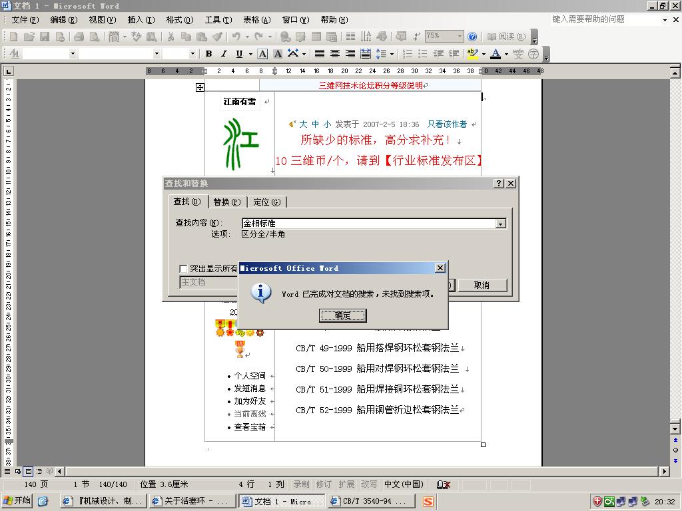
Task: Open the 开始 Start button
Action: pyautogui.click(x=17, y=501)
